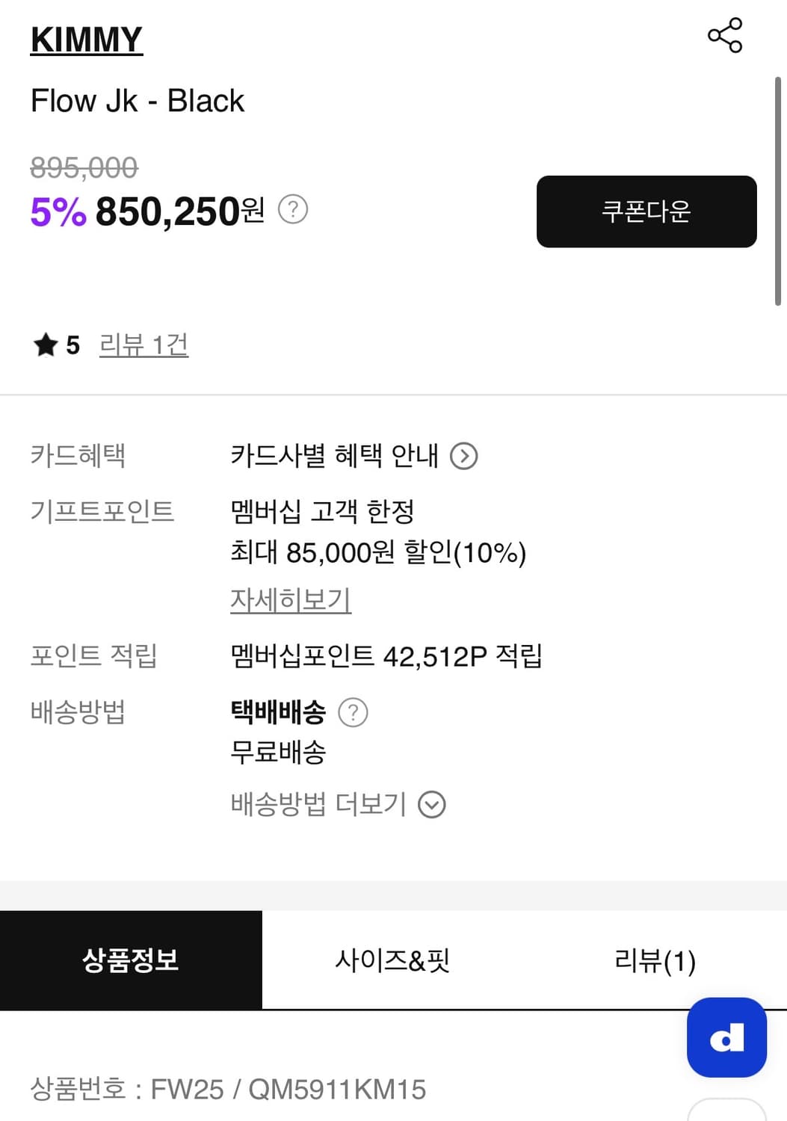Expand 배송방법 더보기 chevron
The image size is (787, 1121).
pyautogui.click(x=432, y=805)
